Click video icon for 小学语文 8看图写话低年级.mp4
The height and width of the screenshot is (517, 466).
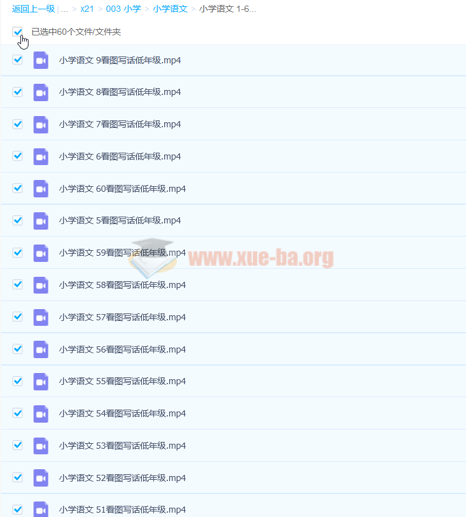click(x=41, y=92)
